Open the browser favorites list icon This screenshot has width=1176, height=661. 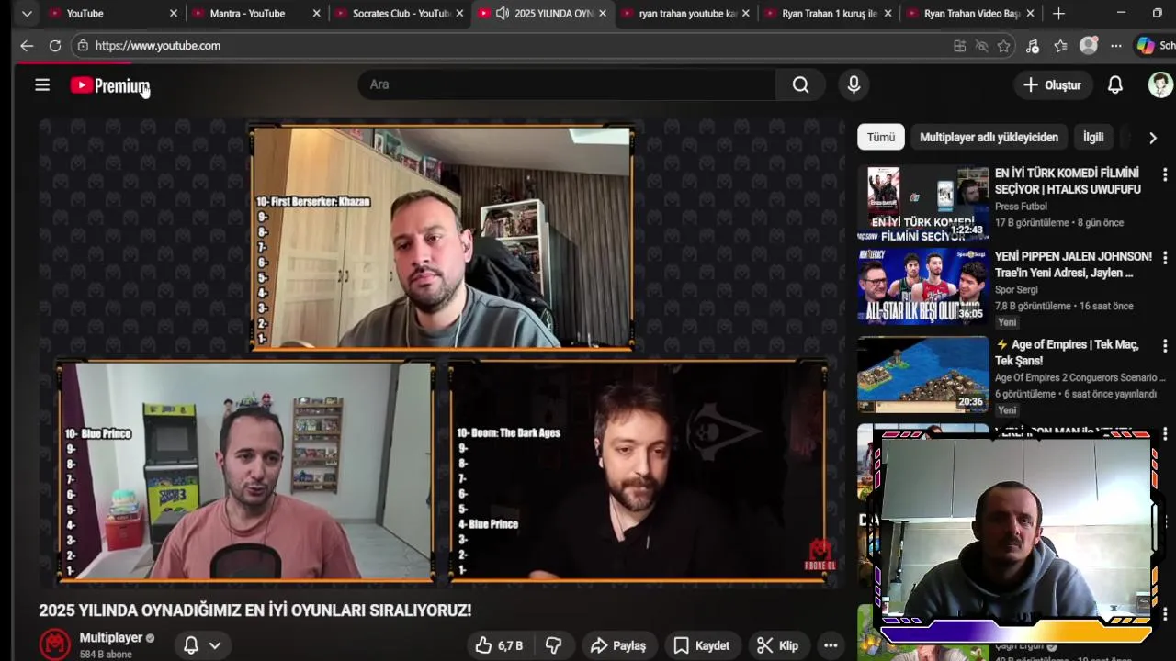pos(1060,46)
